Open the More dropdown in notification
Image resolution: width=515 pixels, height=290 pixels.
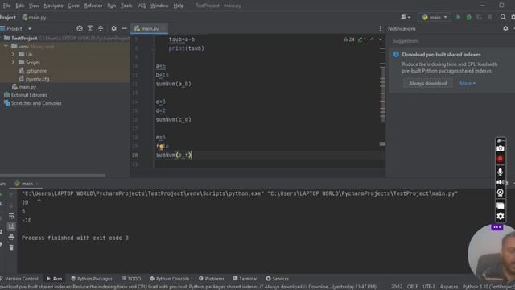[x=468, y=83]
